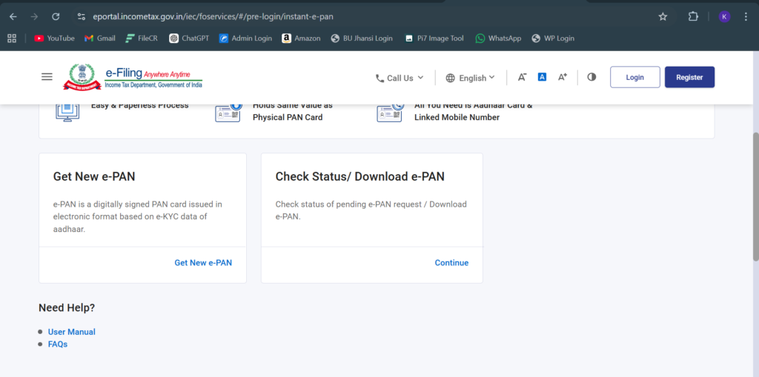759x377 pixels.
Task: Increase font size with A+ icon
Action: point(562,77)
